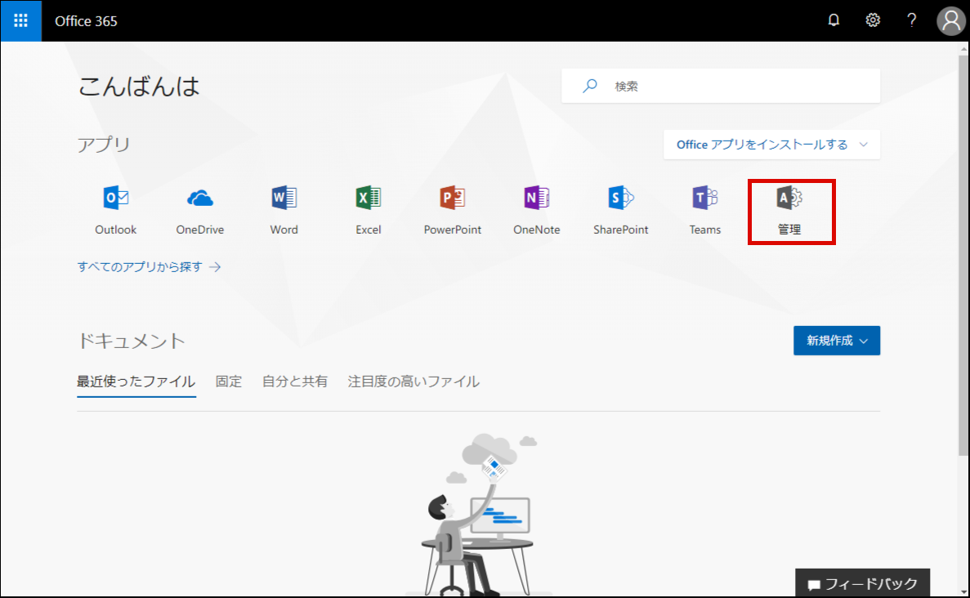The width and height of the screenshot is (970, 598).
Task: Click the vertical page scrollbar
Action: point(963,255)
